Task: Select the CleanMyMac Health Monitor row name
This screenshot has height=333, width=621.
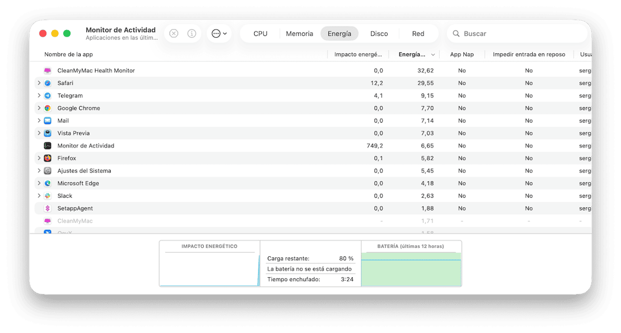Action: 96,70
